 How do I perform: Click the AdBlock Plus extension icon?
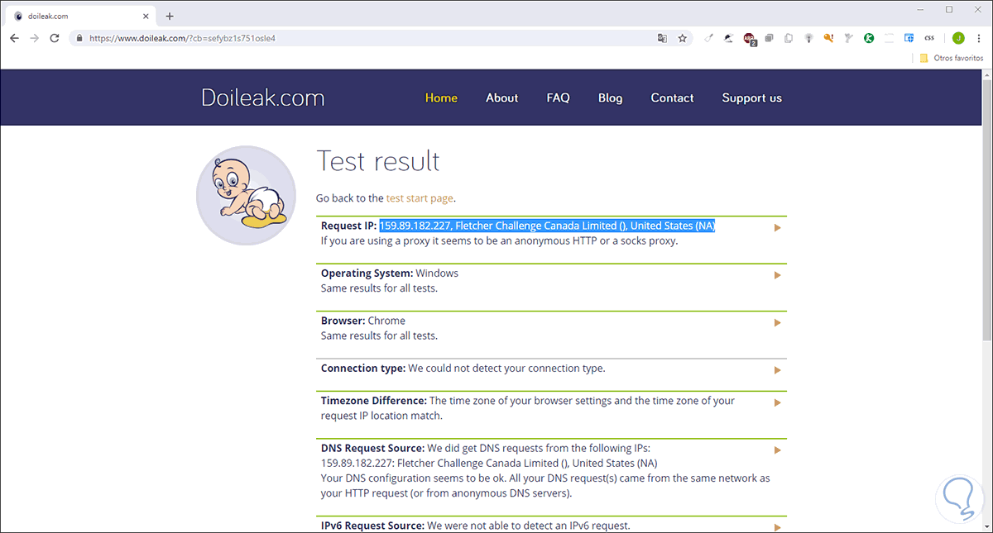pos(749,38)
